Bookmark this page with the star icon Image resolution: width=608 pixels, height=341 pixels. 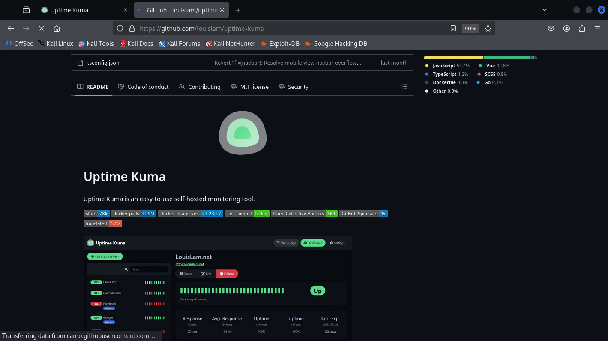(488, 28)
